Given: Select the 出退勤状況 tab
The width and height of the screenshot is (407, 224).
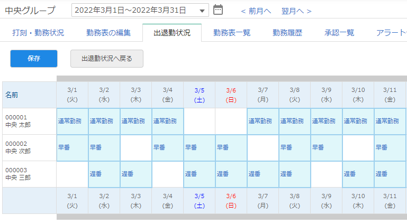Looking at the screenshot, I should 172,33.
